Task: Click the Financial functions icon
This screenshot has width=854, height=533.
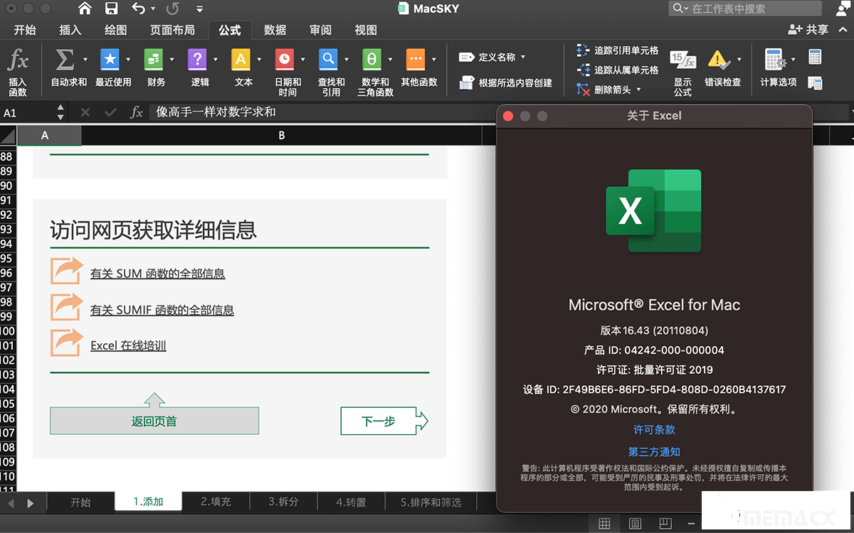Action: pyautogui.click(x=154, y=60)
